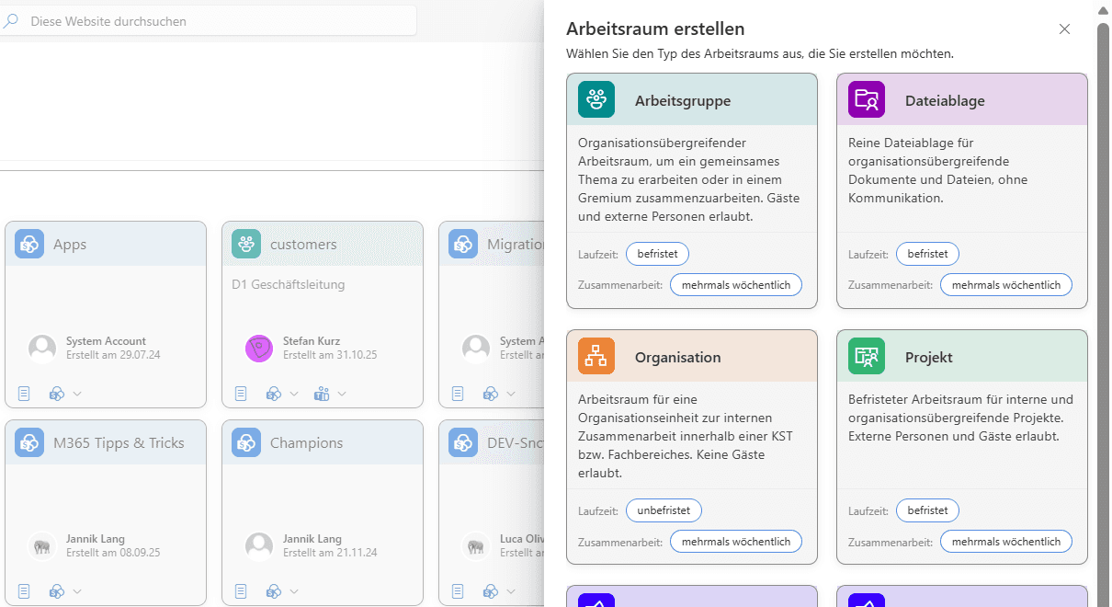Open the Dateiablage card header
The image size is (1112, 607).
click(x=961, y=99)
